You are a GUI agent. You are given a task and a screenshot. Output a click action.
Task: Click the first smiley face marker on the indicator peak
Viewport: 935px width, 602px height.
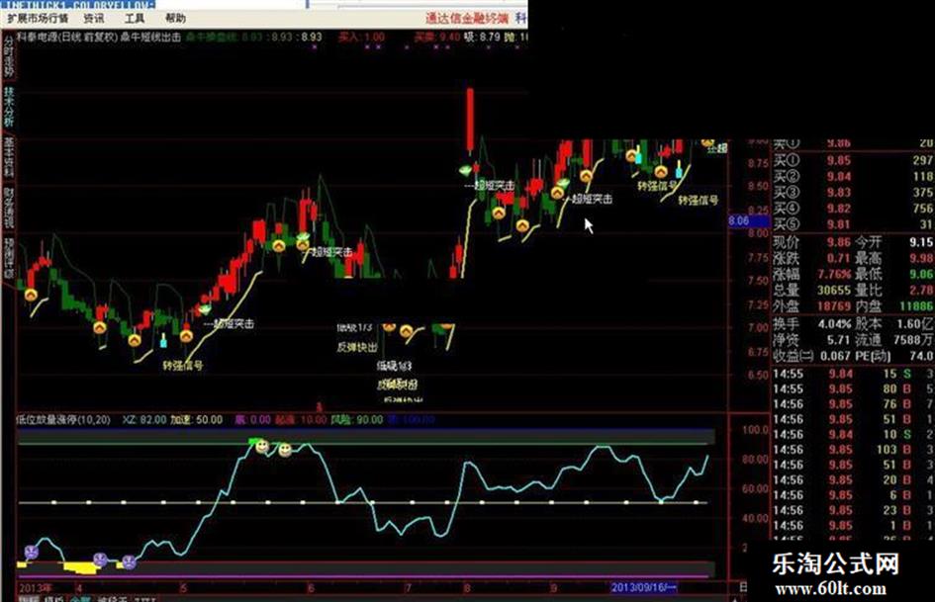coord(262,447)
